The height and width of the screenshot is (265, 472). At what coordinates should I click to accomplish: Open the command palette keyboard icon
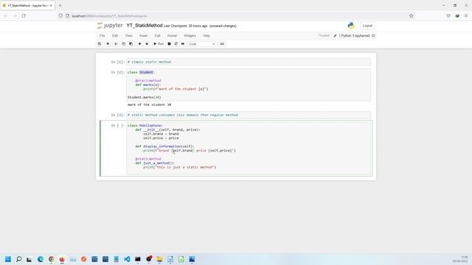click(222, 44)
